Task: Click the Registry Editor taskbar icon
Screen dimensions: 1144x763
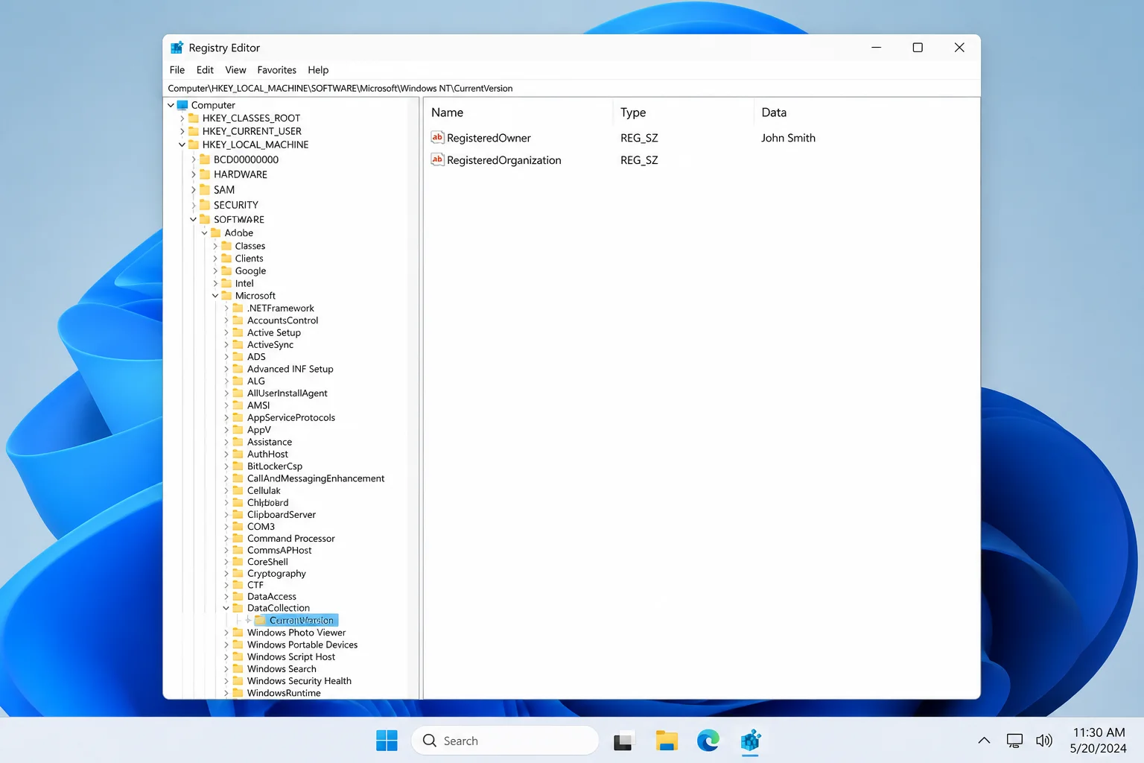Action: coord(751,741)
